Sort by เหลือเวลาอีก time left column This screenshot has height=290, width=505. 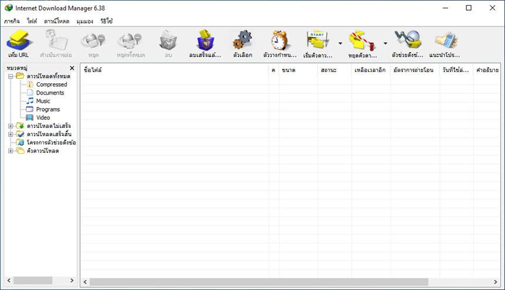[371, 70]
